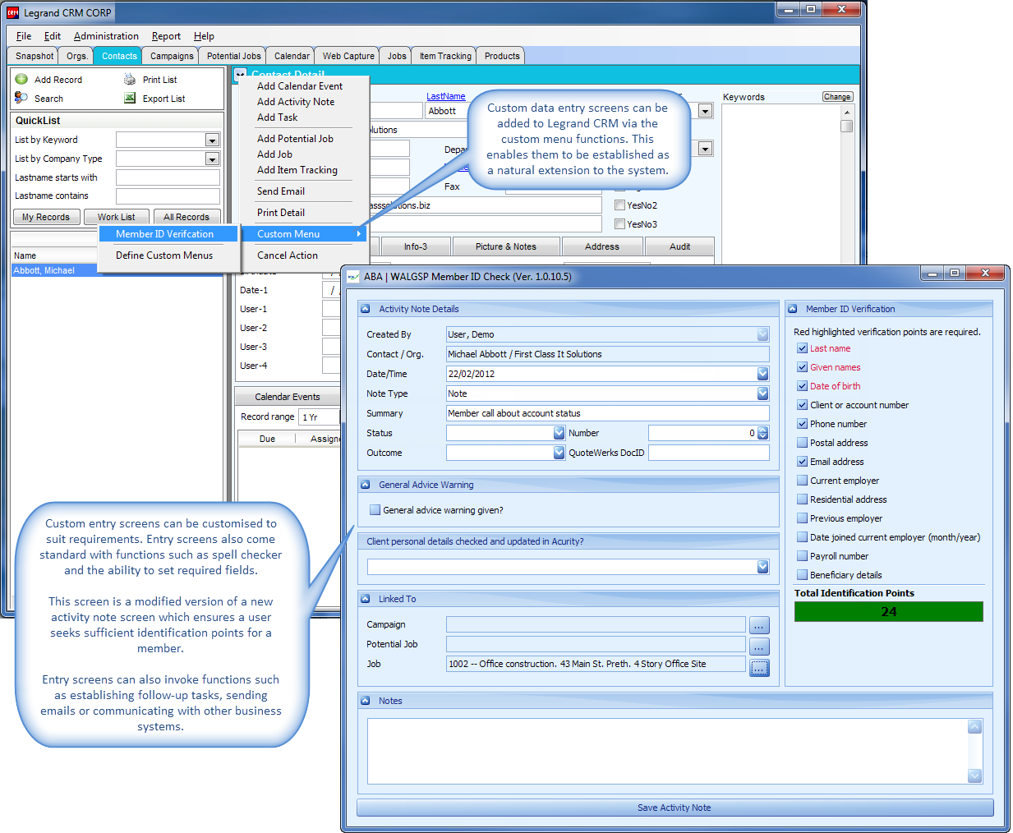Enable the Postal address checkbox
The width and height of the screenshot is (1013, 833).
click(x=802, y=443)
